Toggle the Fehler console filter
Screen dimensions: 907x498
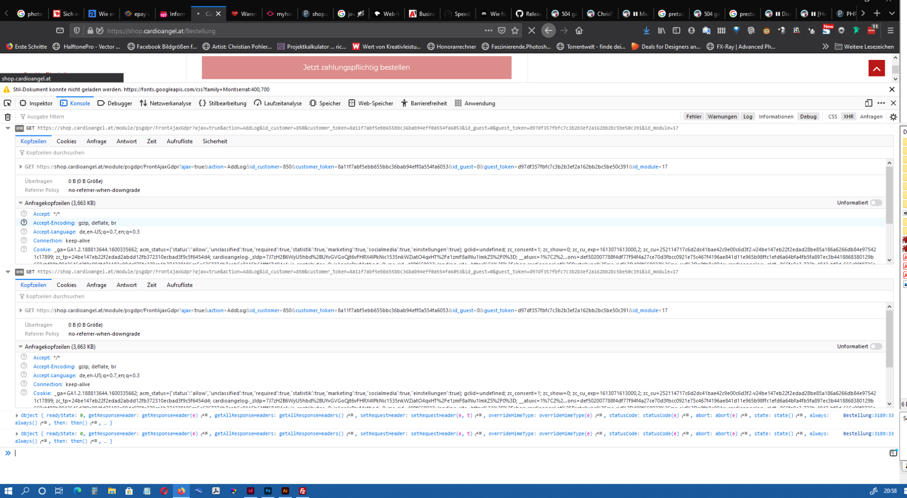693,117
